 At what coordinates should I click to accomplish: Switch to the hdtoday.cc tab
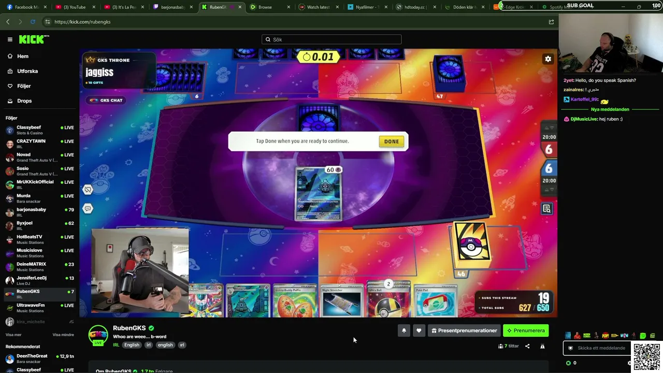(416, 7)
